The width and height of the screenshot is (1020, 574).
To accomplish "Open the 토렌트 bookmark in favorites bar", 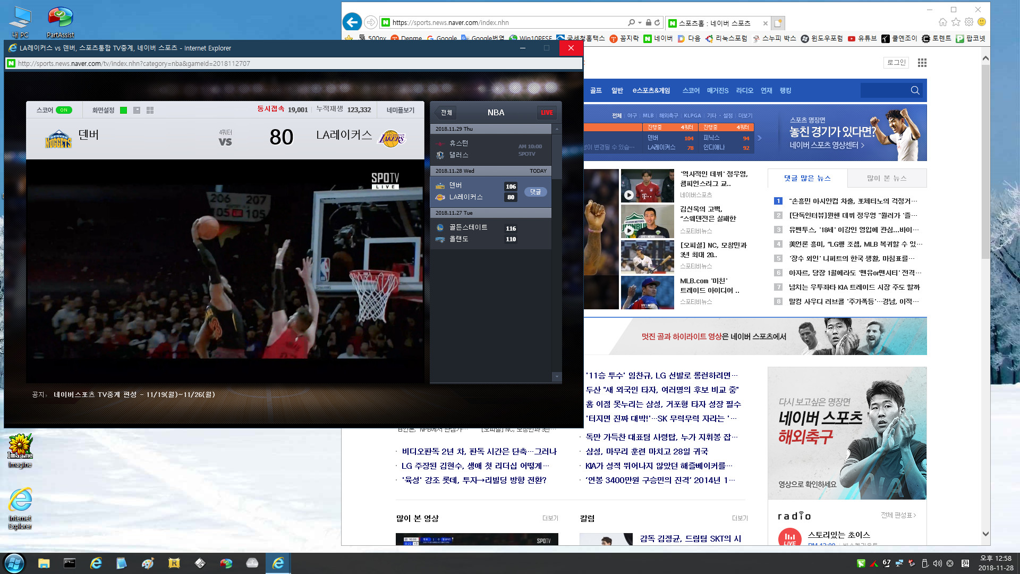I will [x=937, y=38].
